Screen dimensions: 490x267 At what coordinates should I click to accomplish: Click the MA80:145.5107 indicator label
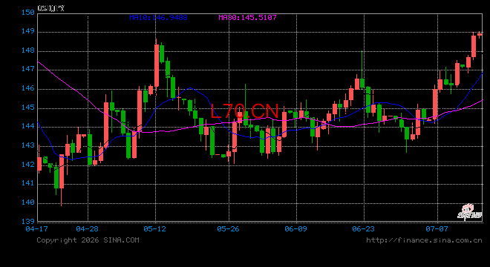247,18
